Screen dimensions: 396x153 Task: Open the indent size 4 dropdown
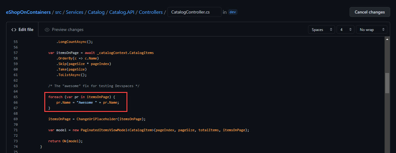[345, 30]
